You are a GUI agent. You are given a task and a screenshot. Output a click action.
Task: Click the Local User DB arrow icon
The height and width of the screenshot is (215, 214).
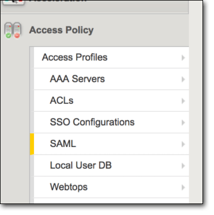183,166
